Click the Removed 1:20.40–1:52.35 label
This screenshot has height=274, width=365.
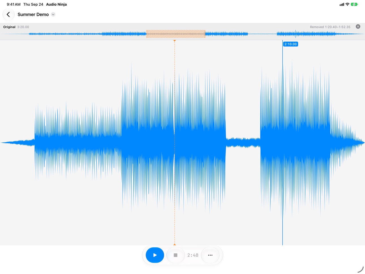pyautogui.click(x=330, y=27)
